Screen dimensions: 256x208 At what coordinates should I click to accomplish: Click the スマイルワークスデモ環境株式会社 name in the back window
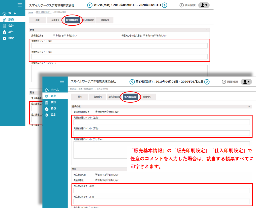click(x=52, y=5)
